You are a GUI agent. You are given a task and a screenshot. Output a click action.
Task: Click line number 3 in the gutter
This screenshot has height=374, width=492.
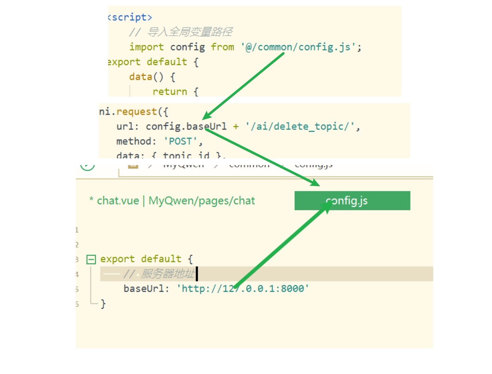pyautogui.click(x=77, y=259)
